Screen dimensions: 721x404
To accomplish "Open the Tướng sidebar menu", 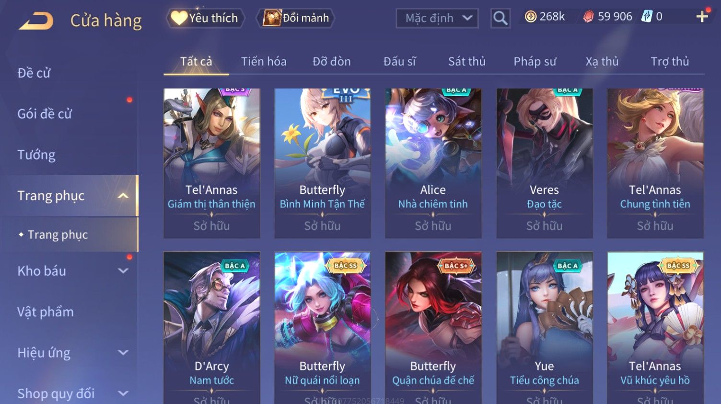I will (36, 155).
